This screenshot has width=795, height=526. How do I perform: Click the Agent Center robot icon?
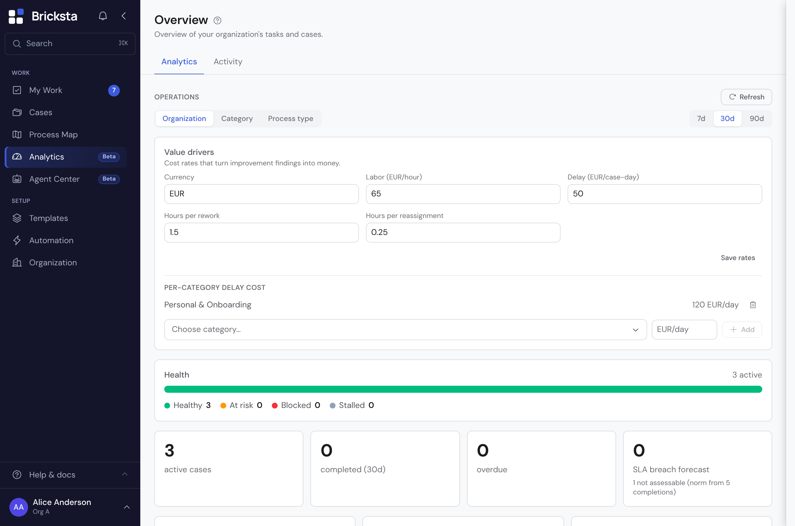pos(17,179)
